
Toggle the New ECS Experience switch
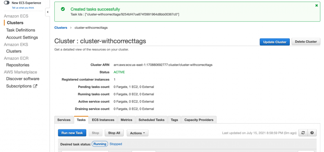click(7, 3)
